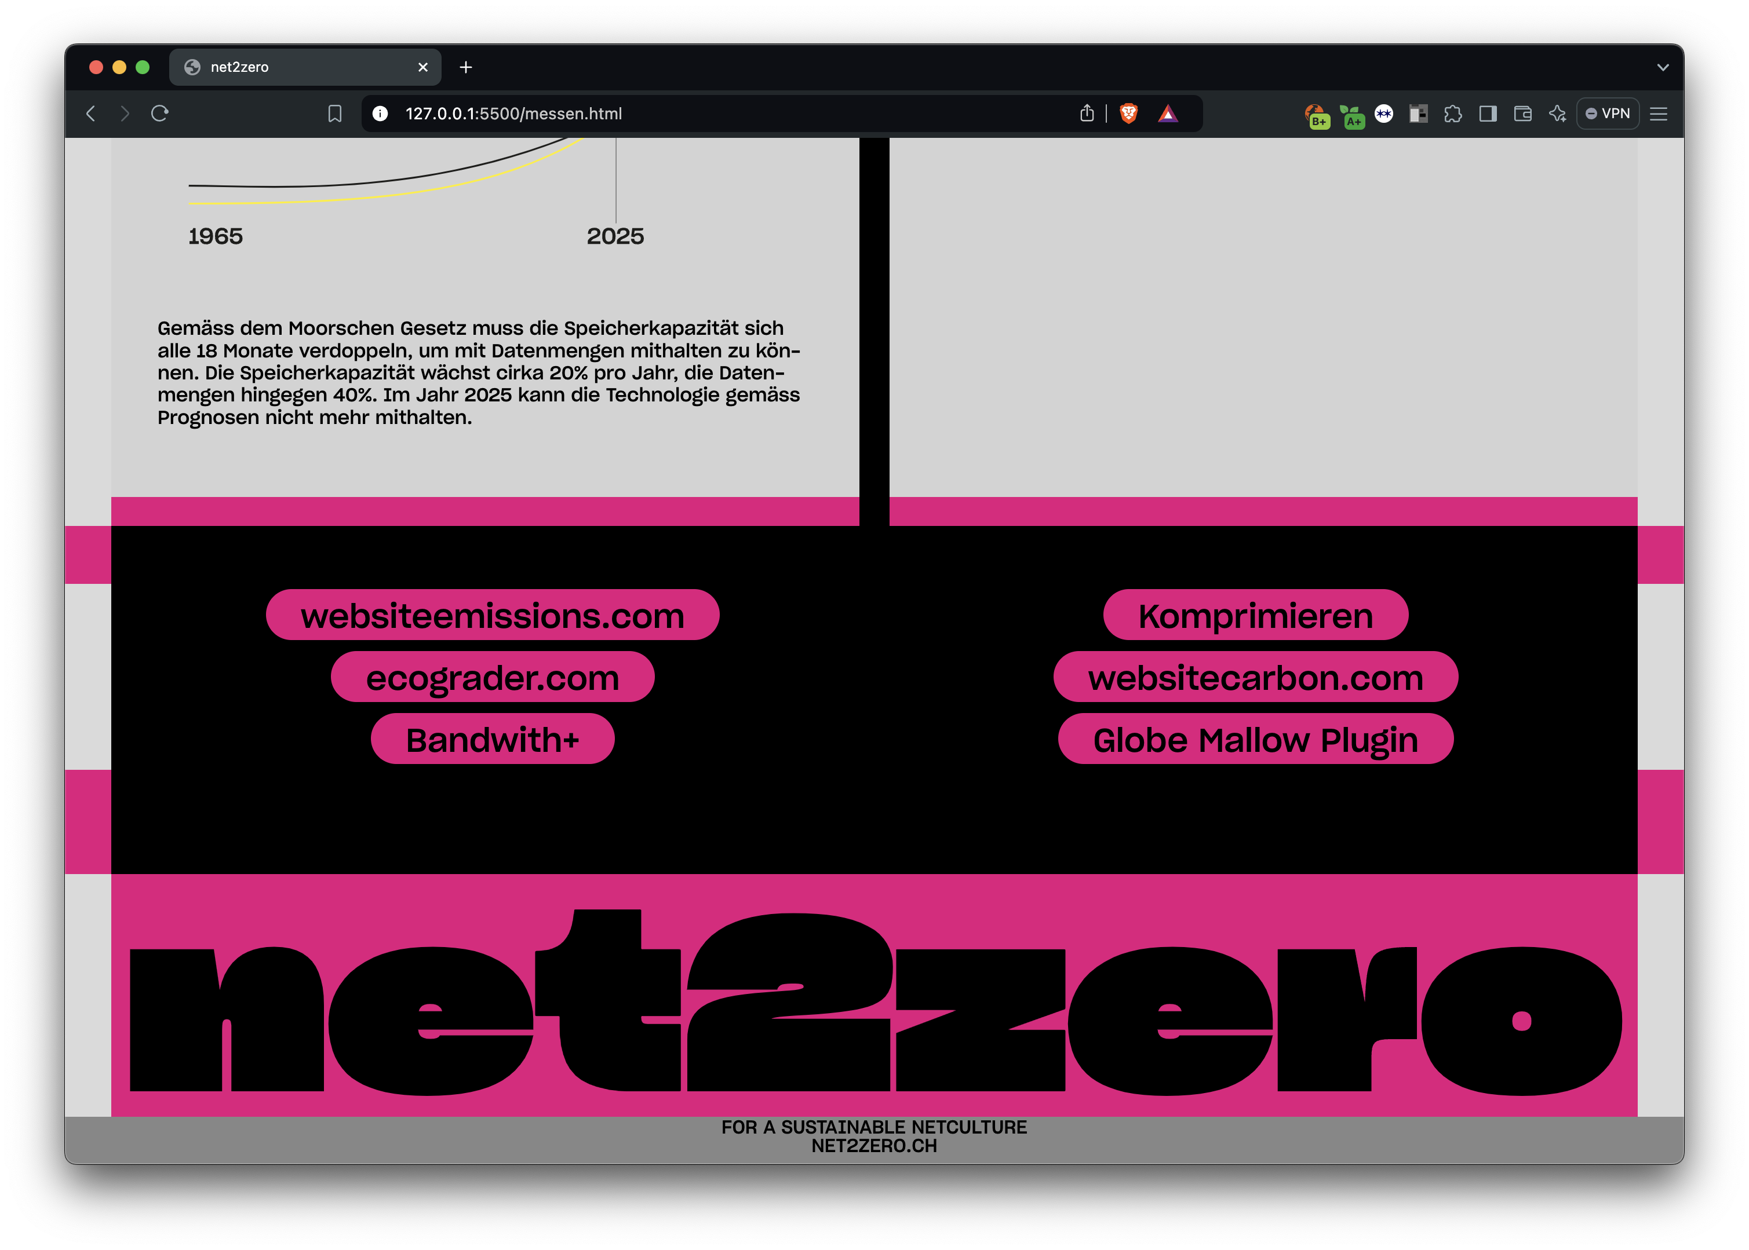
Task: Open the Globe Mallow Plugin link
Action: 1255,739
